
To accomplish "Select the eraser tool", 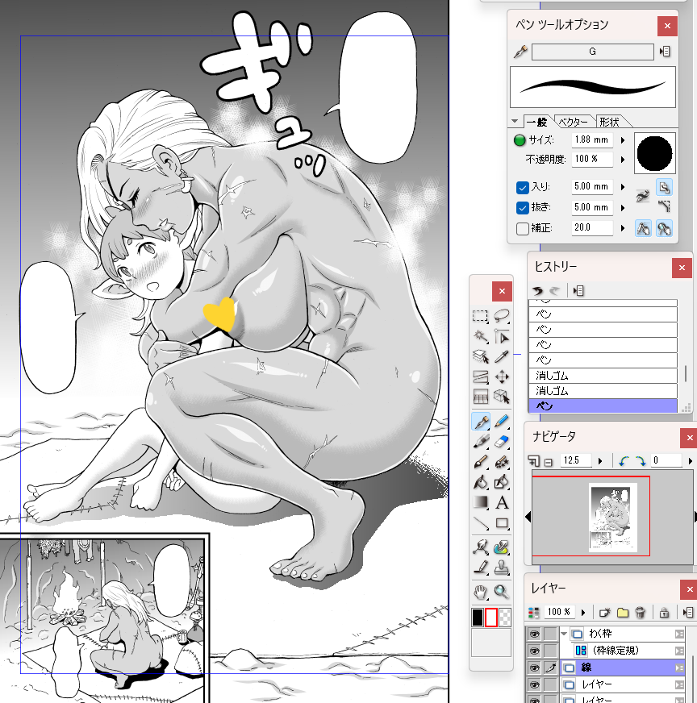I will [x=502, y=442].
